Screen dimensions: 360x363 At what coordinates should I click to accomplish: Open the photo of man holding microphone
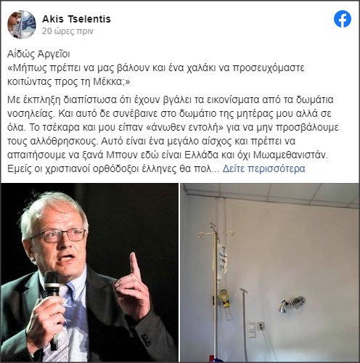89,272
